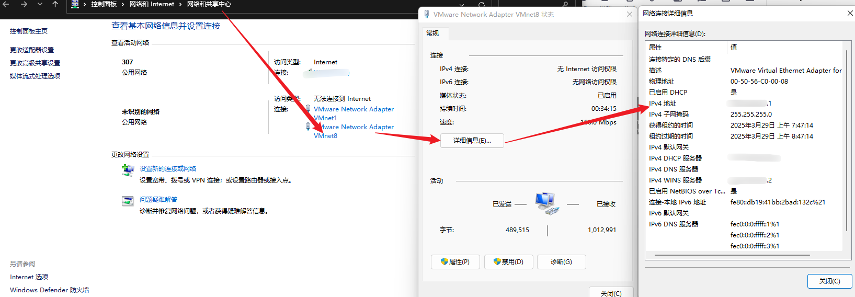Viewport: 855px width, 297px height.
Task: Click the network activity computers icon
Action: (x=546, y=203)
